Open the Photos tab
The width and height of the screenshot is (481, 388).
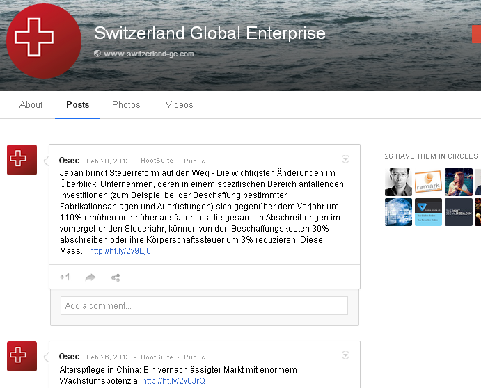[x=126, y=104]
